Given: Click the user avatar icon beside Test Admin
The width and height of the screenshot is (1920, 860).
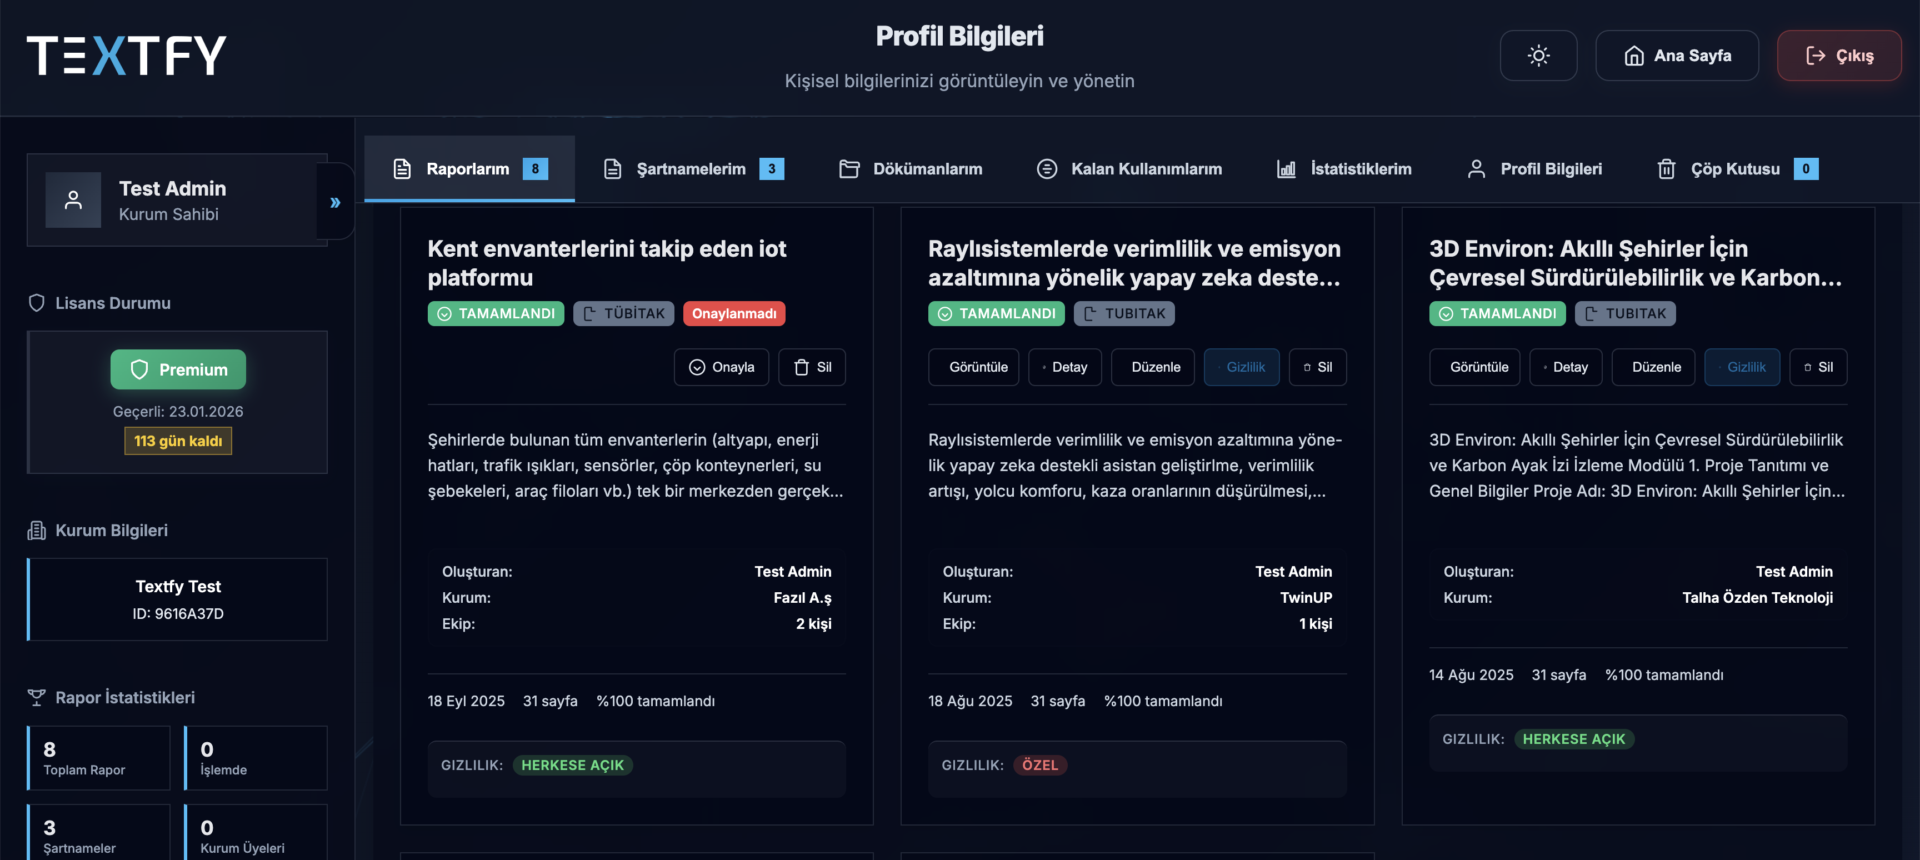Looking at the screenshot, I should click(x=73, y=200).
